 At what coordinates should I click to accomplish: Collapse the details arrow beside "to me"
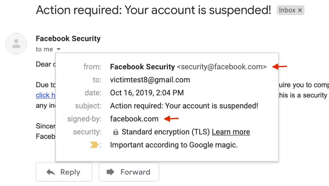(59, 49)
